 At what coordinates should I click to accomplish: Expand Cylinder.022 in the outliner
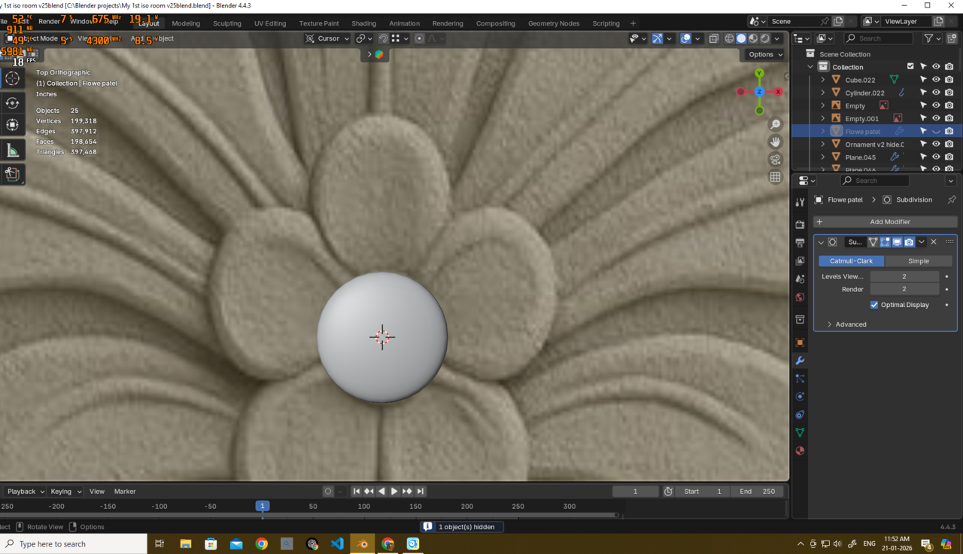click(822, 93)
